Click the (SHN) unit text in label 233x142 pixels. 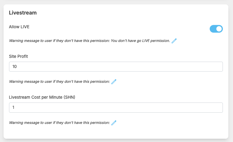[x=69, y=97]
